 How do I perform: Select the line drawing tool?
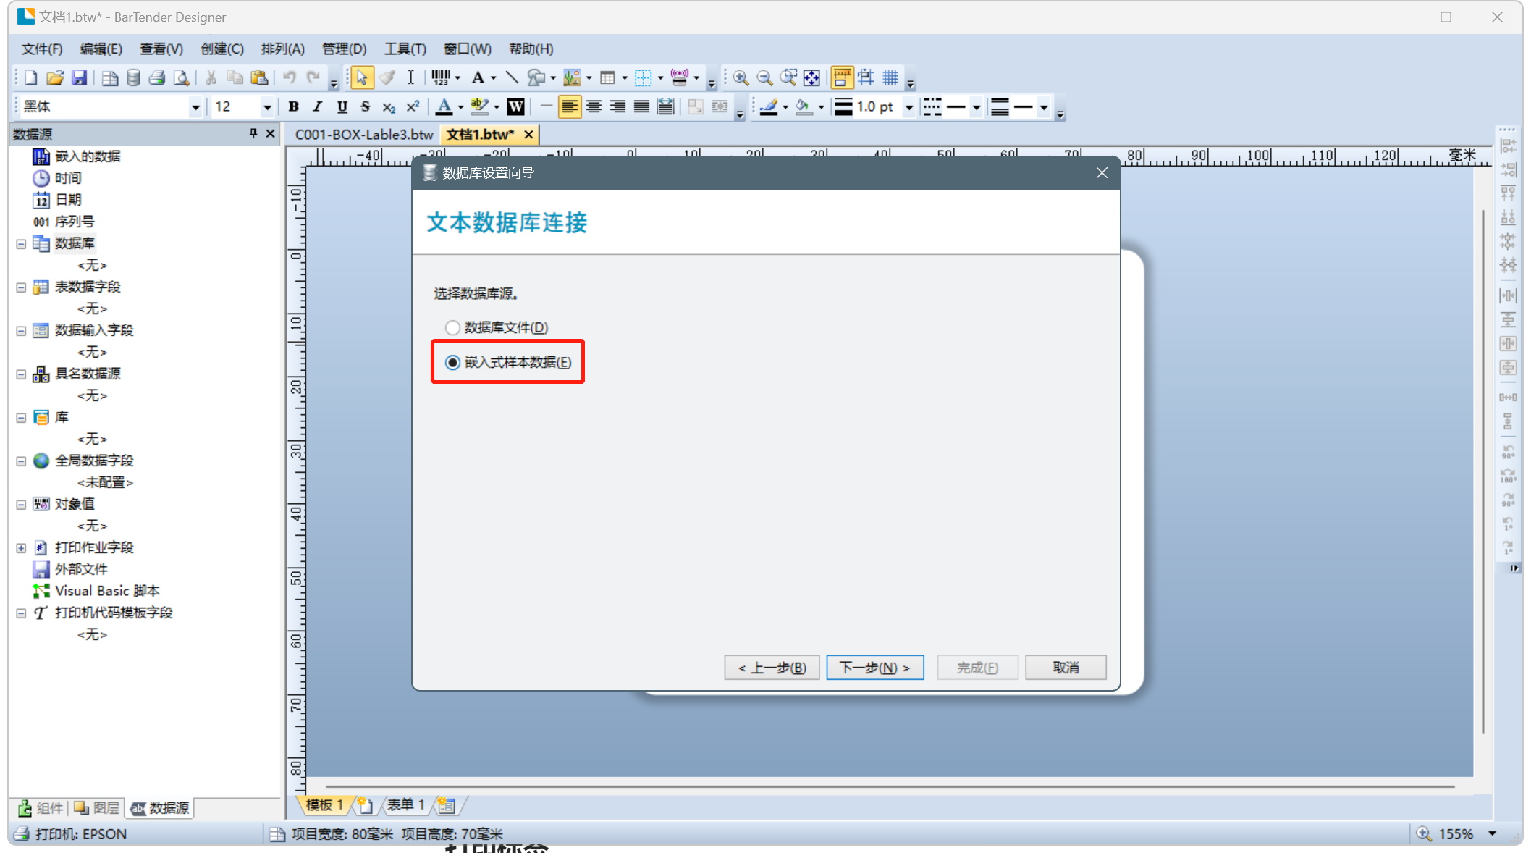(512, 77)
